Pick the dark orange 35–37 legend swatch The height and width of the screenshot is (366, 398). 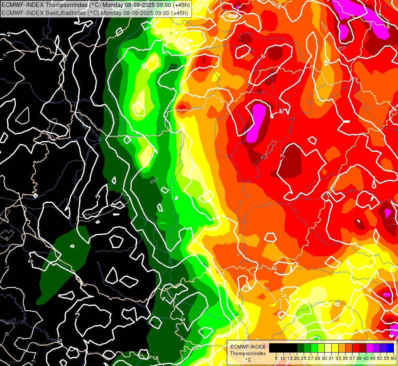point(349,348)
